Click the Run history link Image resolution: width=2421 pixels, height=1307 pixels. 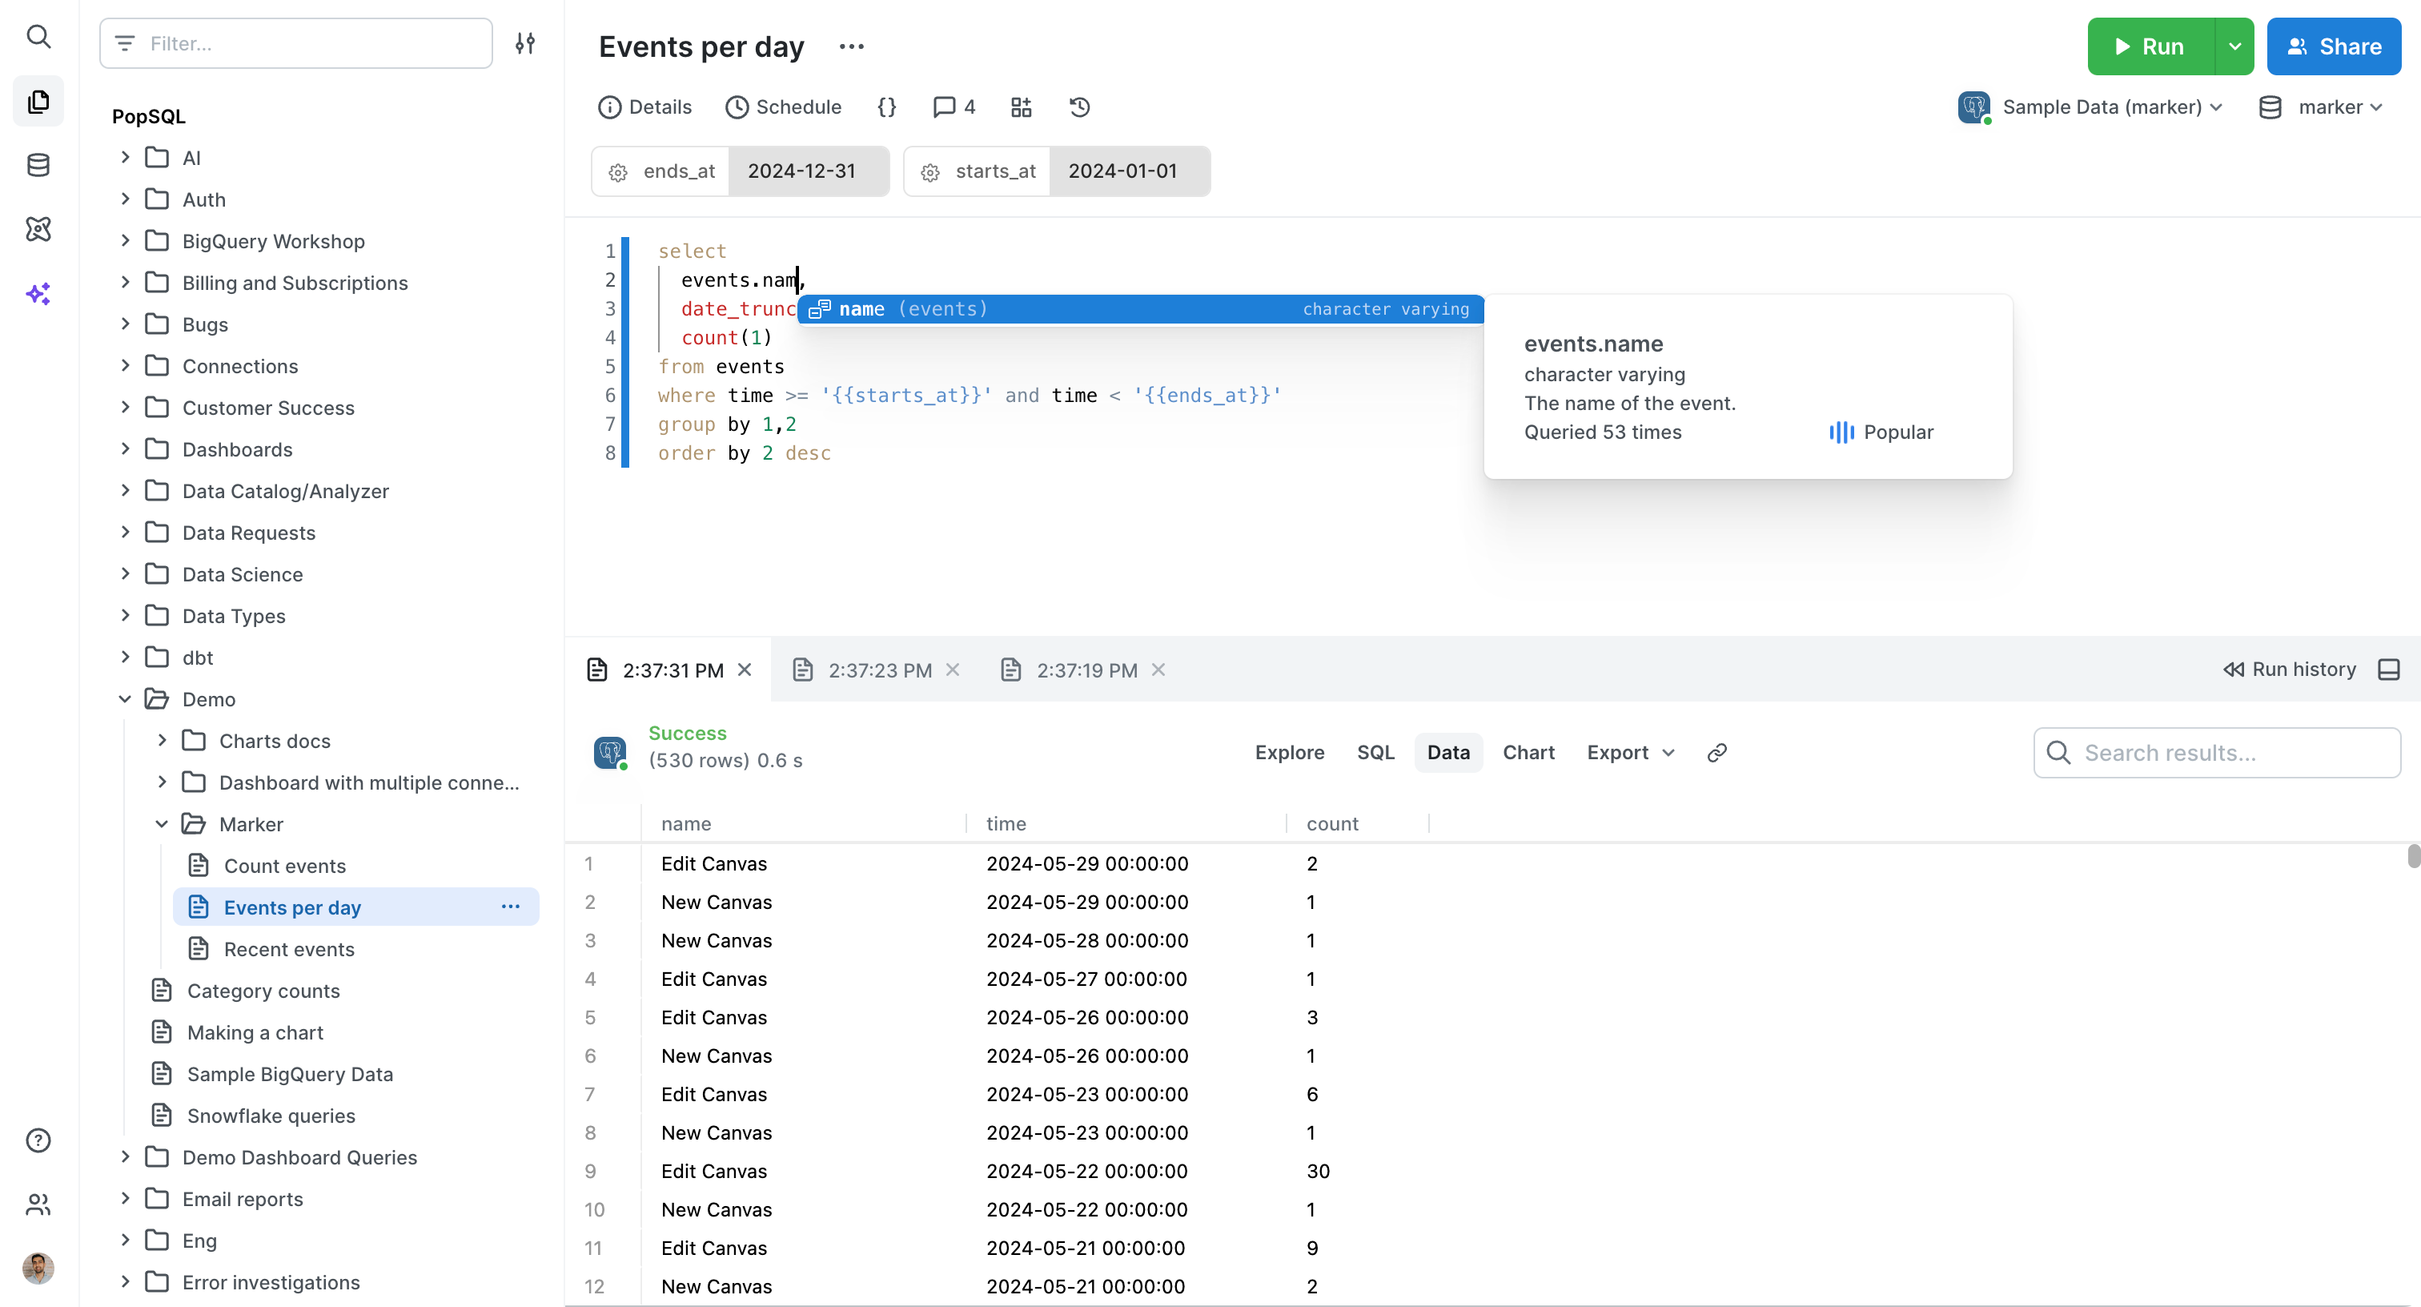point(2290,670)
